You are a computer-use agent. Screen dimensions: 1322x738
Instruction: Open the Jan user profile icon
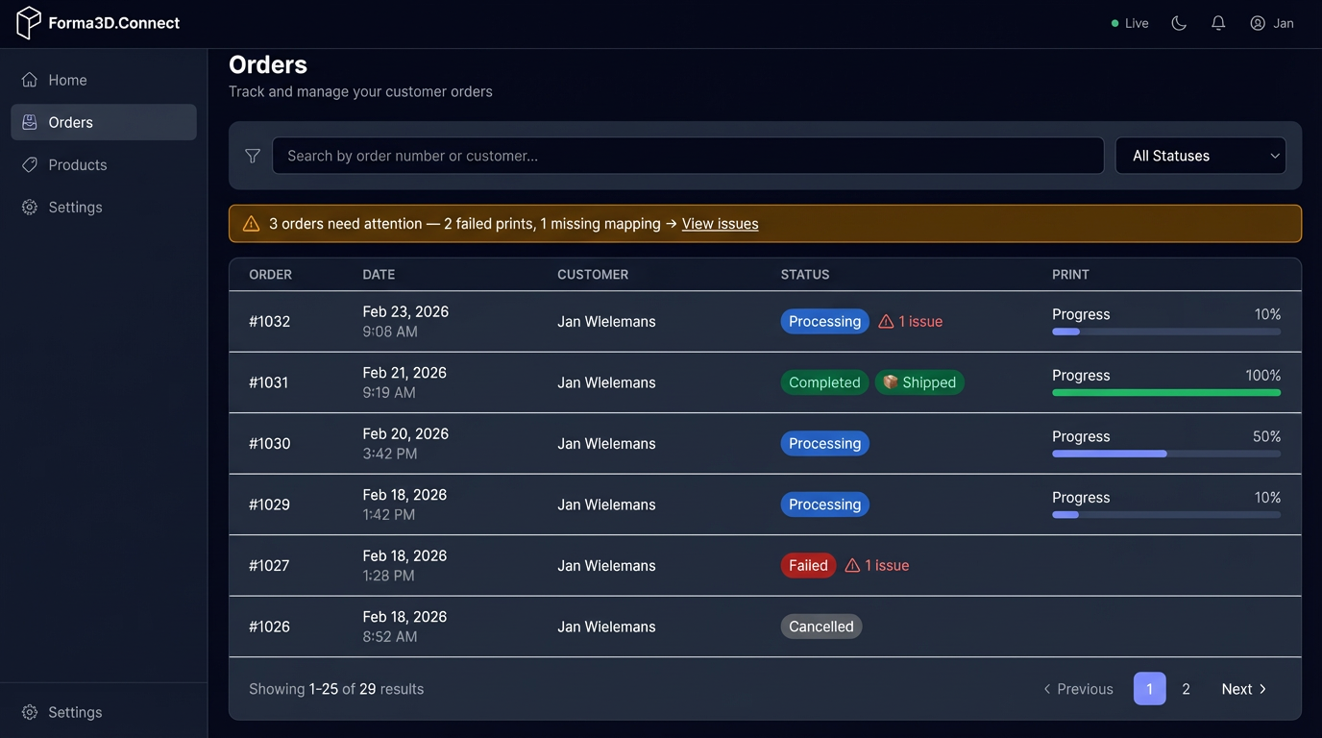click(x=1257, y=22)
